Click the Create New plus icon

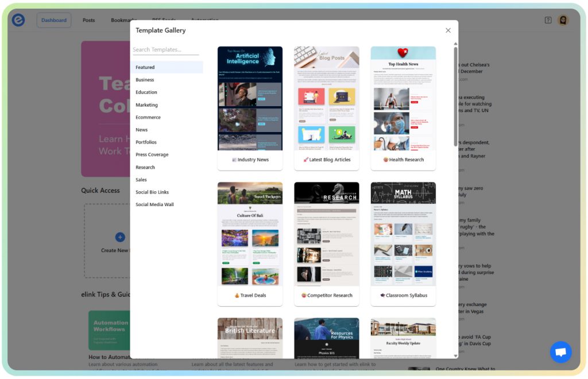[120, 237]
